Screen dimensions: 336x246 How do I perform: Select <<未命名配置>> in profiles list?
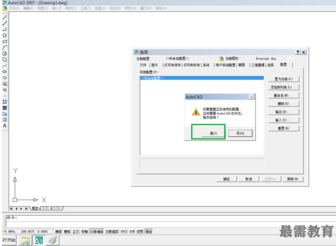pos(202,78)
